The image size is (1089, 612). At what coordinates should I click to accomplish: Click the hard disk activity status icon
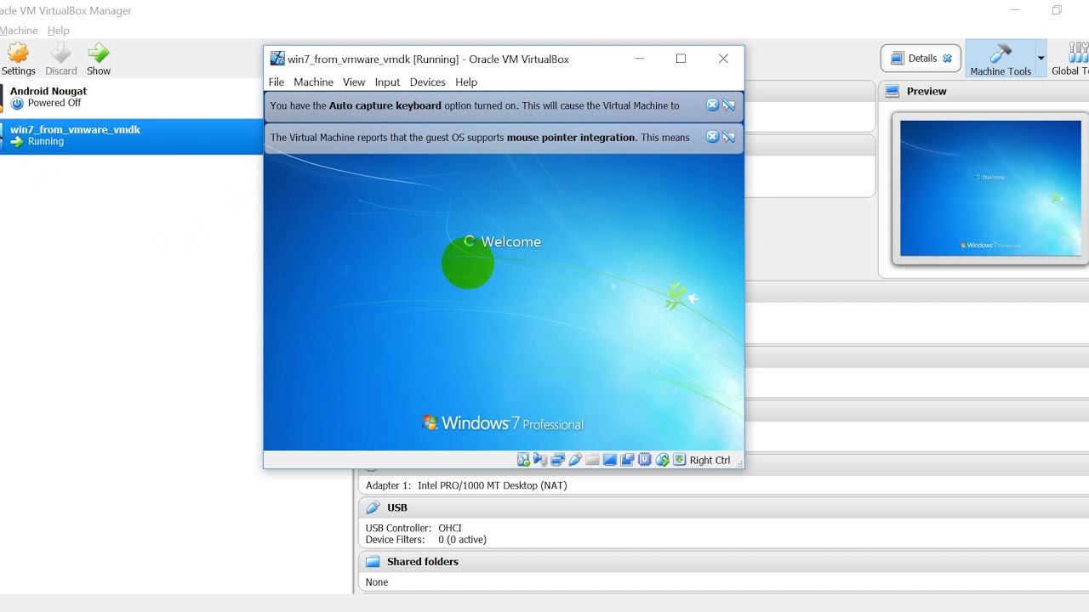coord(523,460)
